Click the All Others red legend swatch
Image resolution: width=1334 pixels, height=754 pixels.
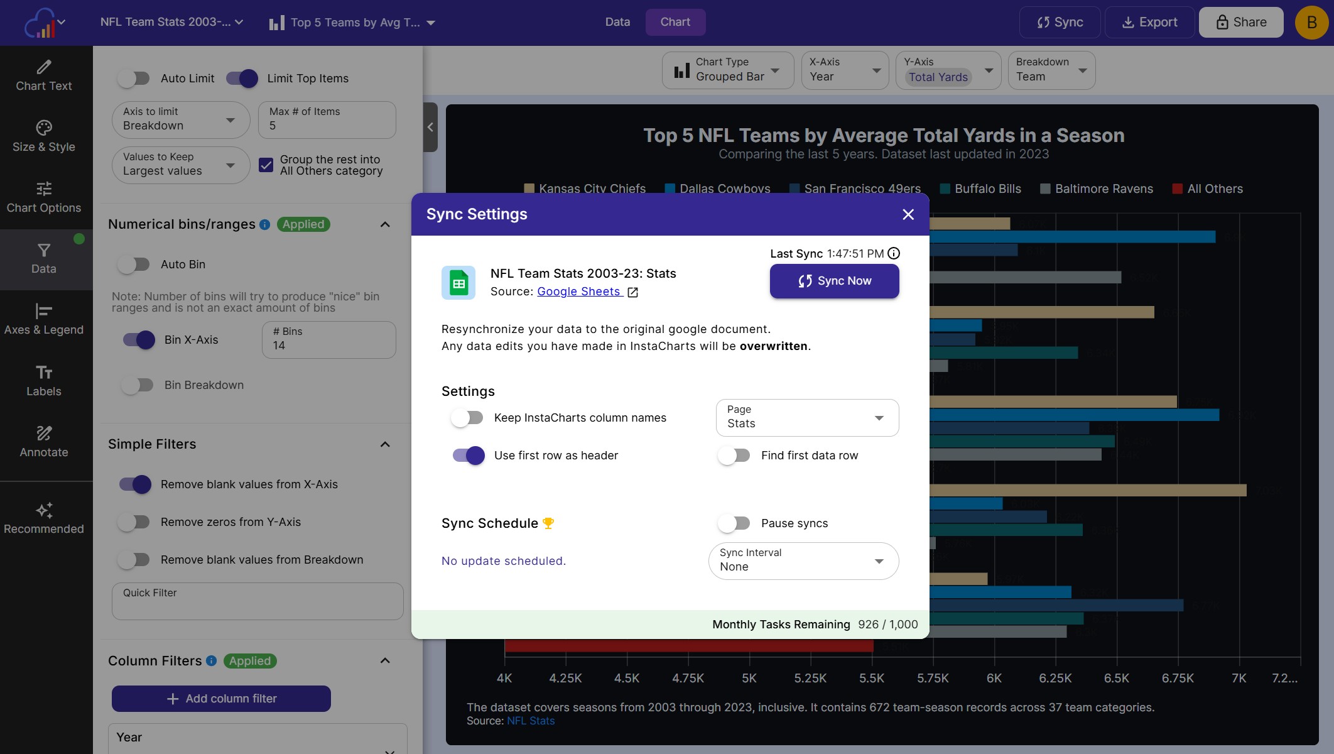point(1177,189)
